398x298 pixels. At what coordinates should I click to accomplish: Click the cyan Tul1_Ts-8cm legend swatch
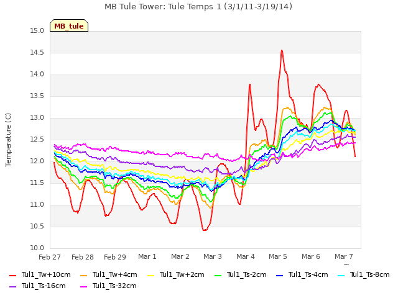point(341,276)
